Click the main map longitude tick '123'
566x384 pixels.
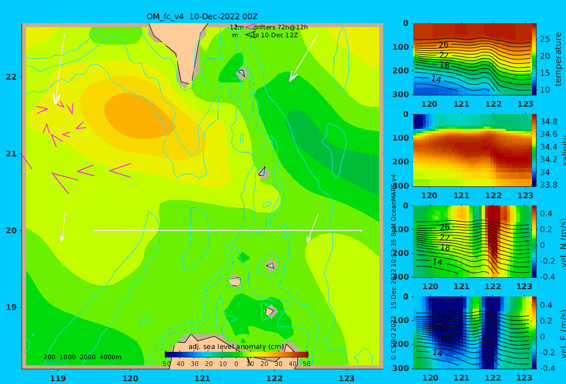coord(347,378)
